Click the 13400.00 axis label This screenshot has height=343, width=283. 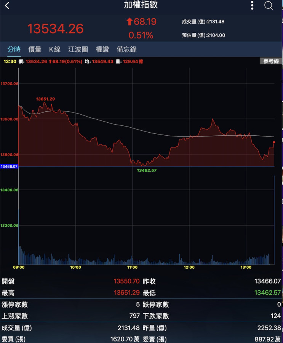[9, 190]
